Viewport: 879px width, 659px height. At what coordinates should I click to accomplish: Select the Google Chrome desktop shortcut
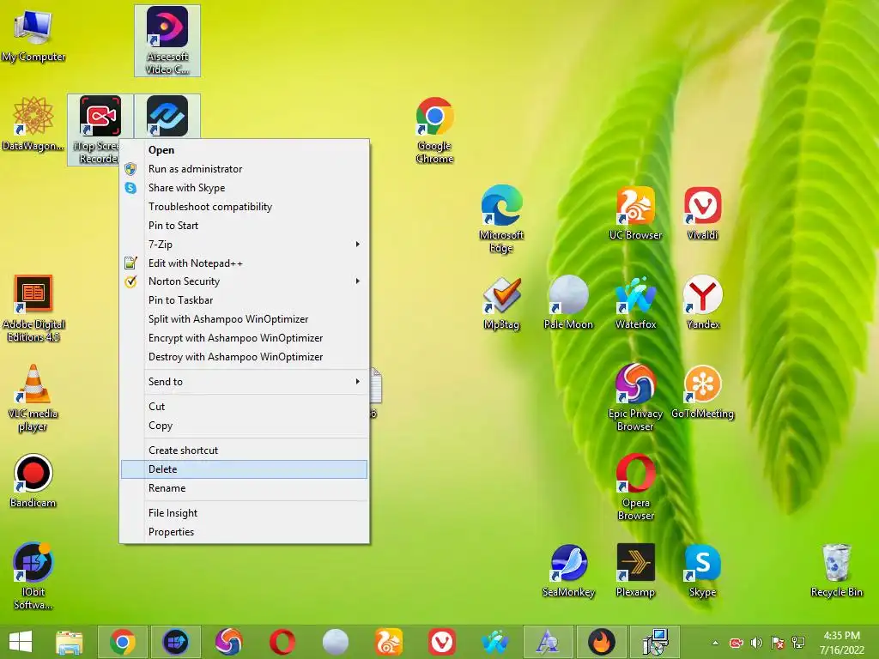click(x=434, y=130)
